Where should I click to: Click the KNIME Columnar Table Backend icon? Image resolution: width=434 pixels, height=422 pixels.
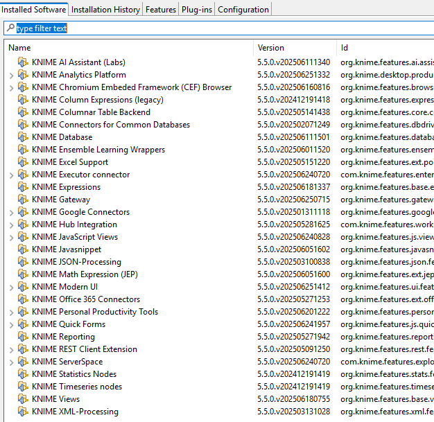23,112
